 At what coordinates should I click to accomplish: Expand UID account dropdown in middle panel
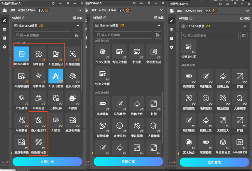[x=161, y=10]
